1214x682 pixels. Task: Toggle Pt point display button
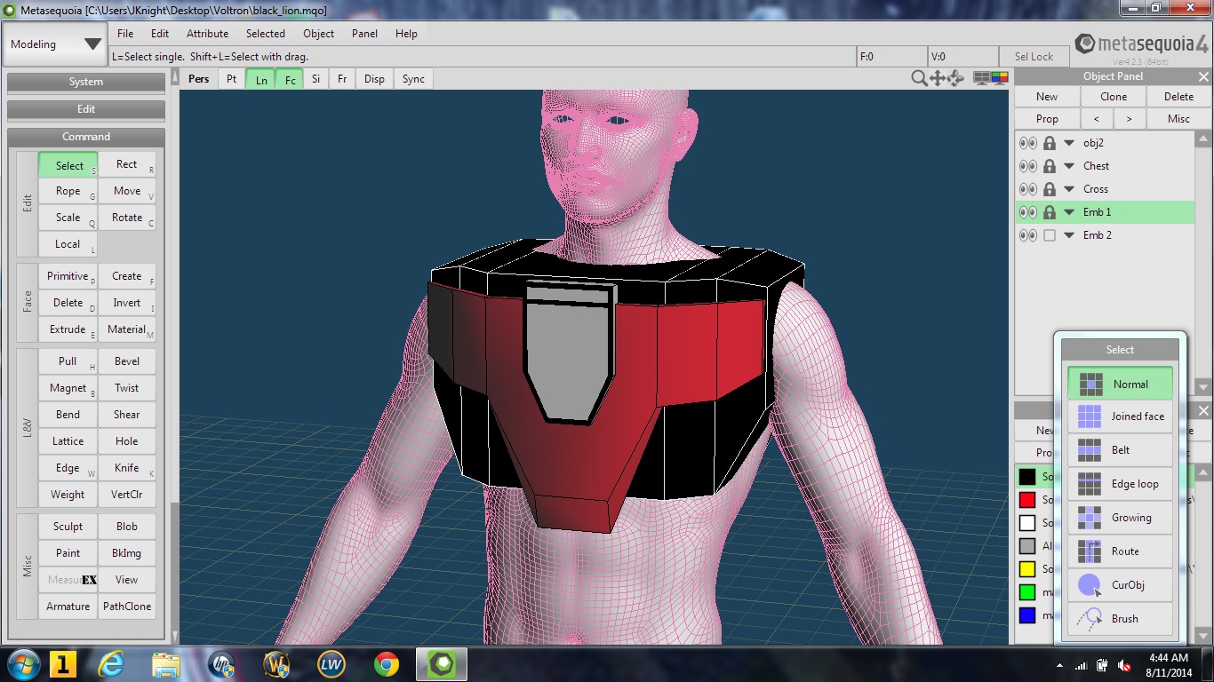tap(231, 79)
